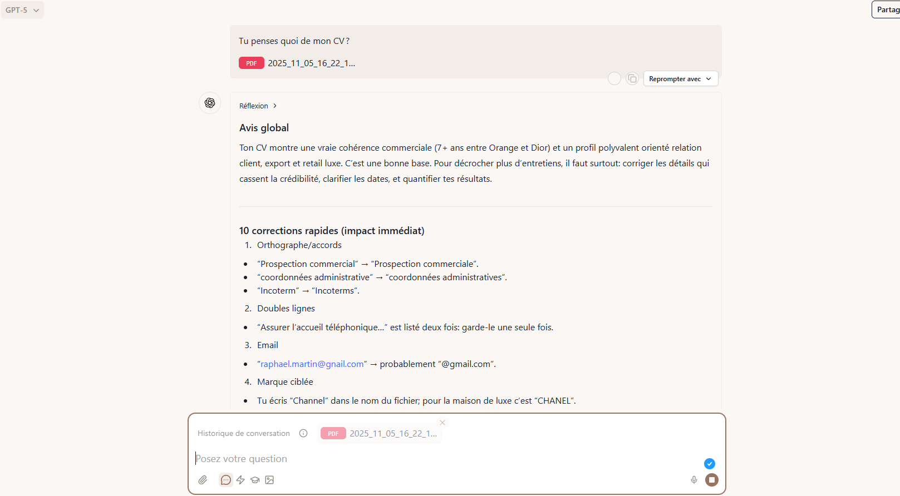Click the image icon in input toolbar
Screen dimensions: 900x496
point(269,480)
